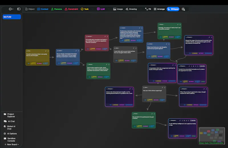This screenshot has width=228, height=148.
Task: Click pencil icon on 'Discard the cage' AI Response
Action: [209, 37]
